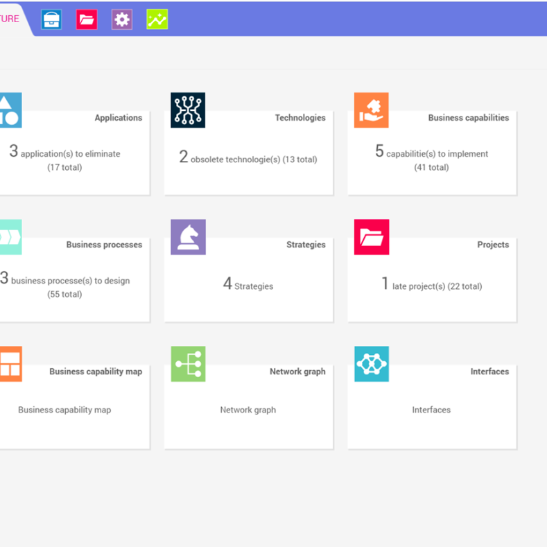This screenshot has height=547, width=547.
Task: Click the Business processes chevron icon
Action: tap(10, 237)
